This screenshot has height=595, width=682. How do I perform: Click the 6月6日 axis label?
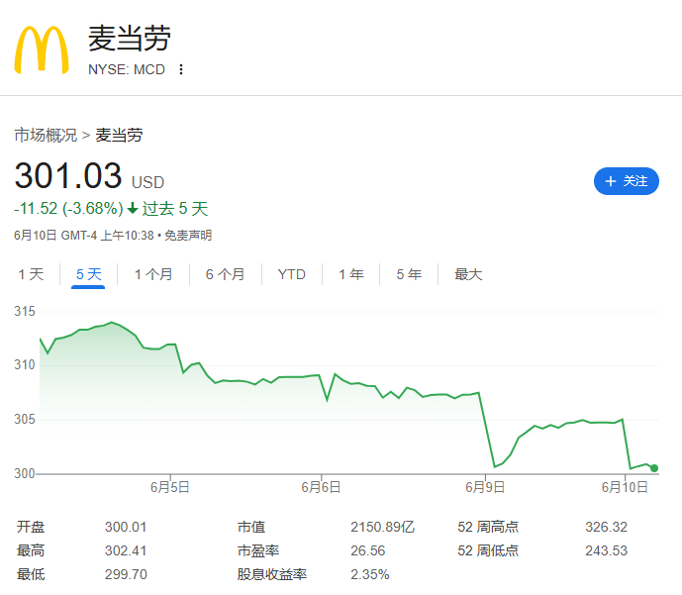click(x=321, y=487)
